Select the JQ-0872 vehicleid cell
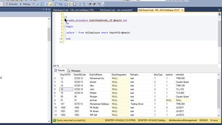This screenshot has height=125, width=222. coord(182,115)
